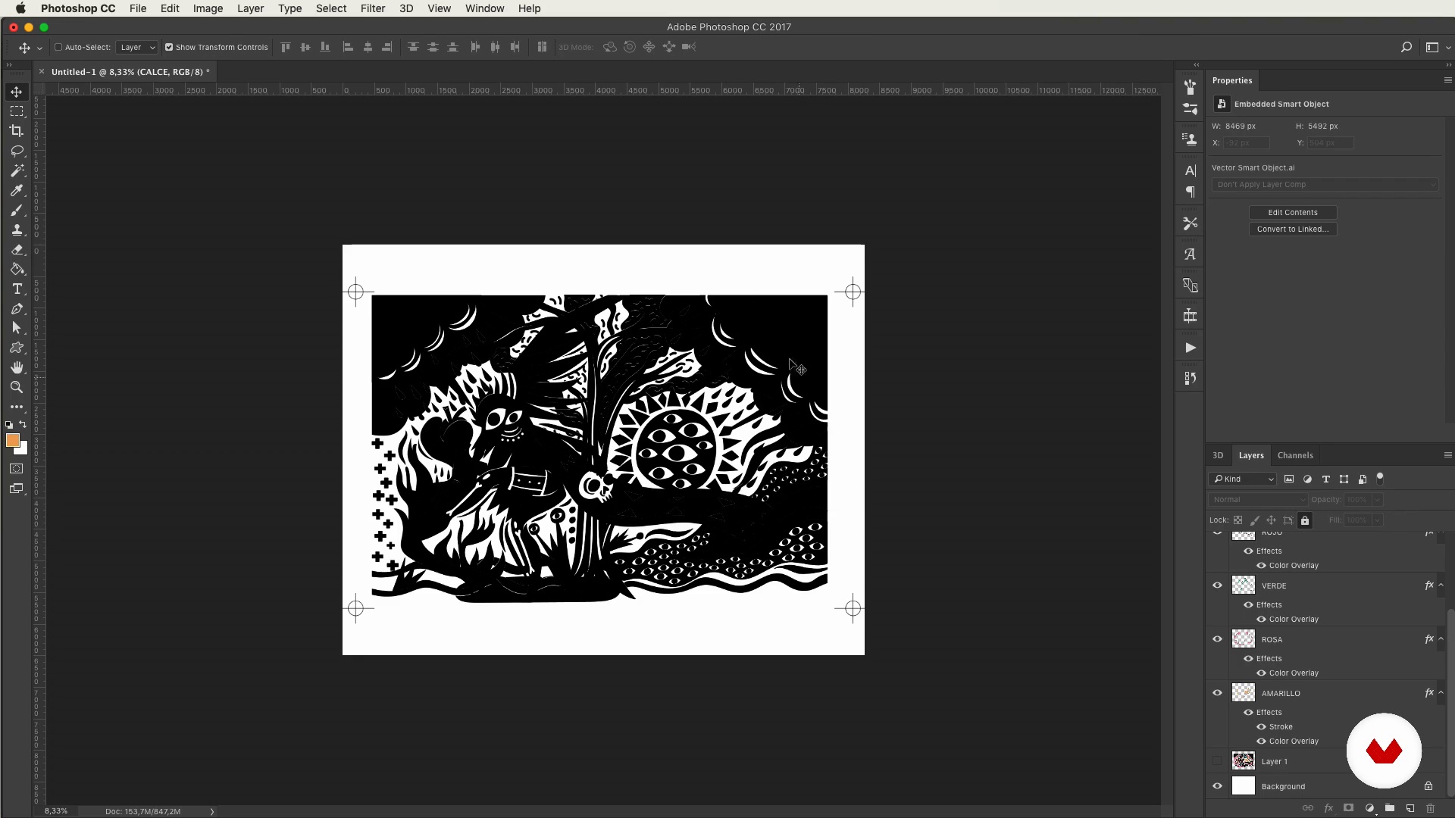
Task: Select the Crop tool
Action: point(17,131)
